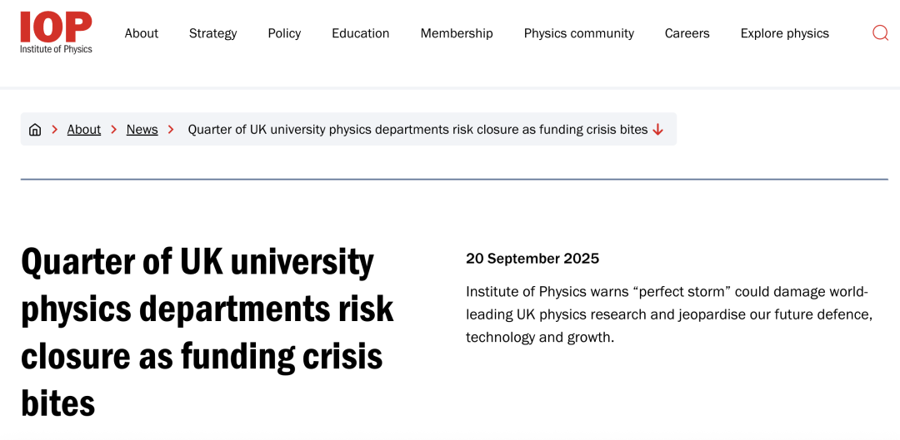Click the chevron after the home icon
This screenshot has height=440, width=900.
point(55,130)
